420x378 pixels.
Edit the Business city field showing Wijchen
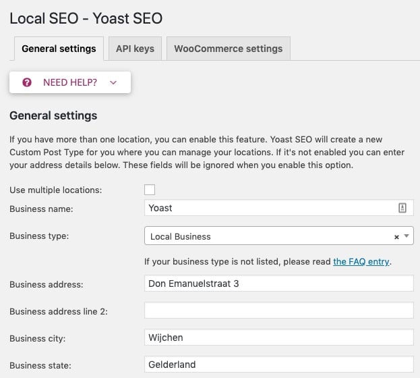[278, 337]
